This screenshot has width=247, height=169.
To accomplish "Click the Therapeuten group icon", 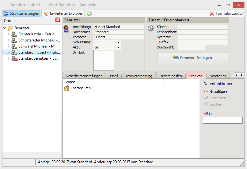I will point(67,88).
